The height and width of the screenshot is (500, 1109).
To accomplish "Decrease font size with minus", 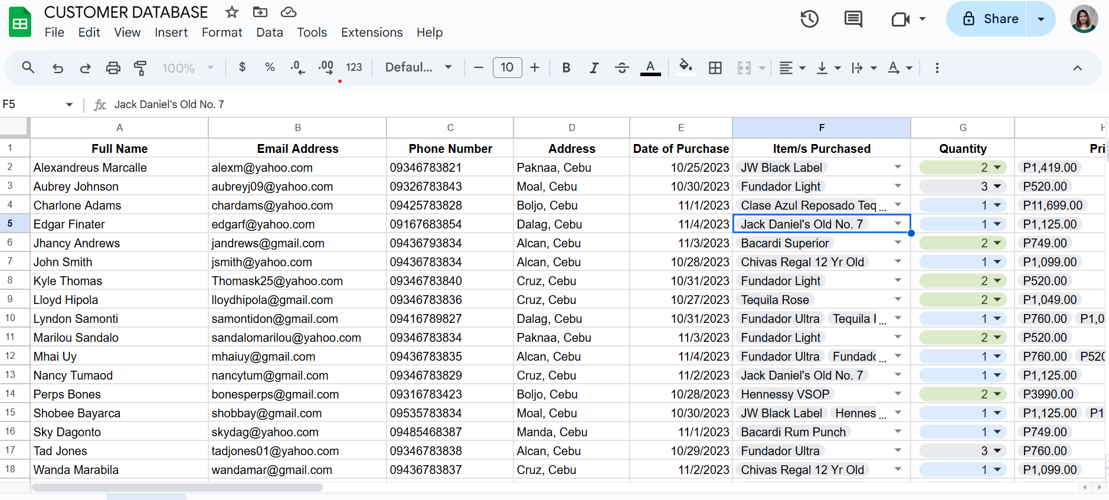I will click(x=479, y=67).
